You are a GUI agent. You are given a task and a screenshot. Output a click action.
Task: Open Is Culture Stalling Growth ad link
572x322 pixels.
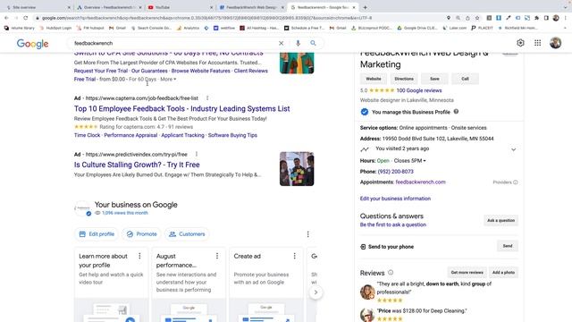coord(137,165)
